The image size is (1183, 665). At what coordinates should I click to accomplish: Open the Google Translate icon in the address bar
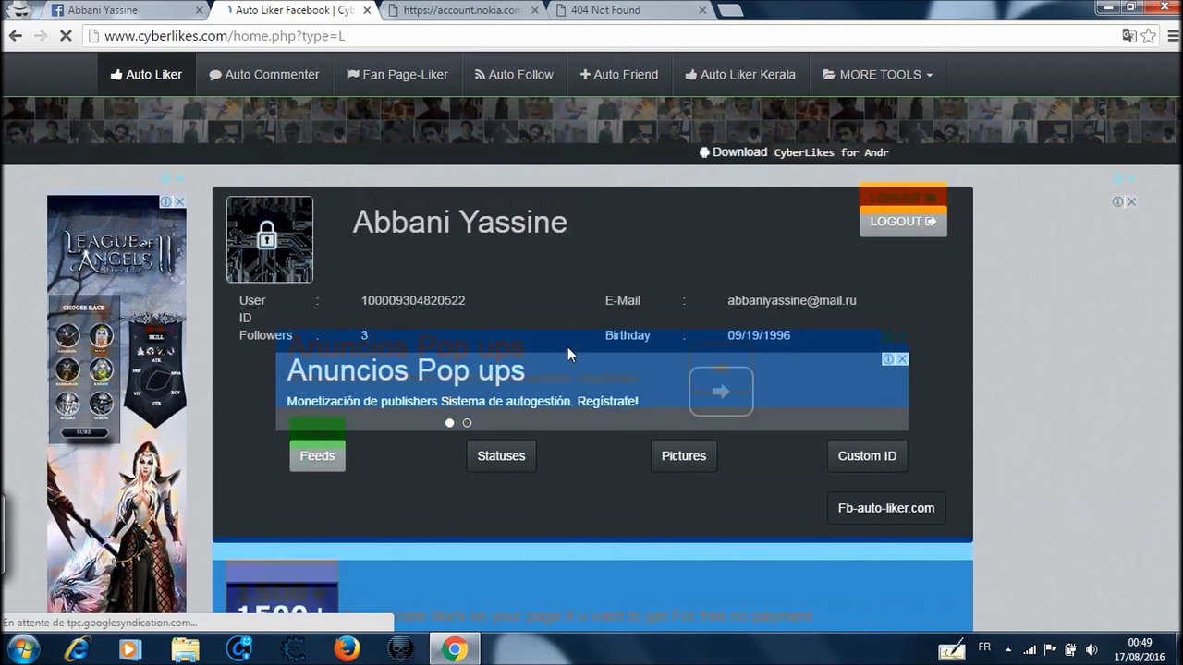point(1128,36)
